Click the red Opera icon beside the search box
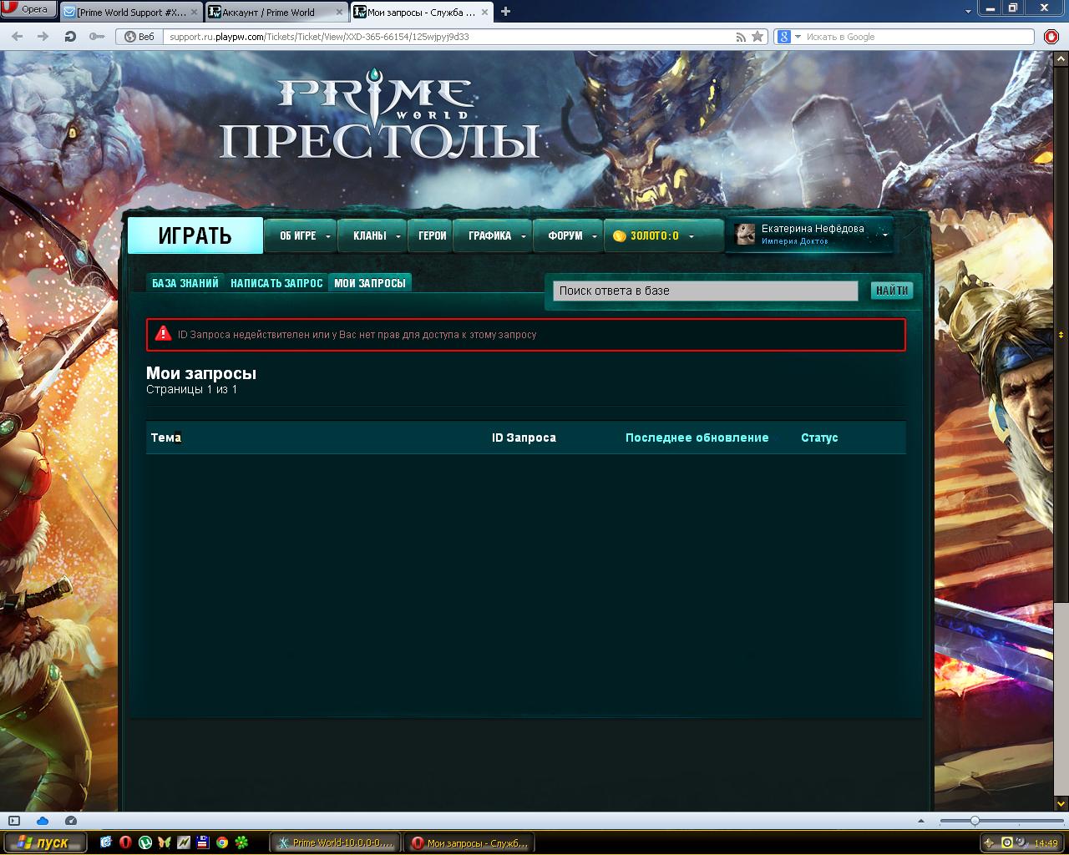The image size is (1069, 855). (1051, 37)
